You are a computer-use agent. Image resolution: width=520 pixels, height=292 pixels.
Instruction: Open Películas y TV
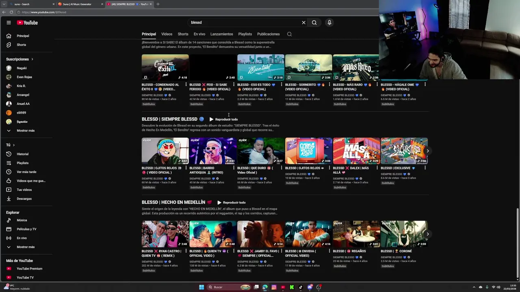[26, 229]
